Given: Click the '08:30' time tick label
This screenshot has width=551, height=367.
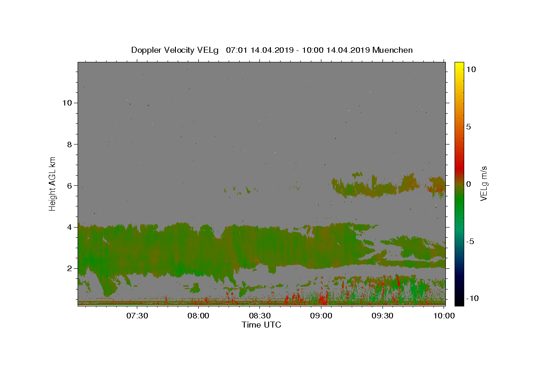Looking at the screenshot, I should [260, 316].
